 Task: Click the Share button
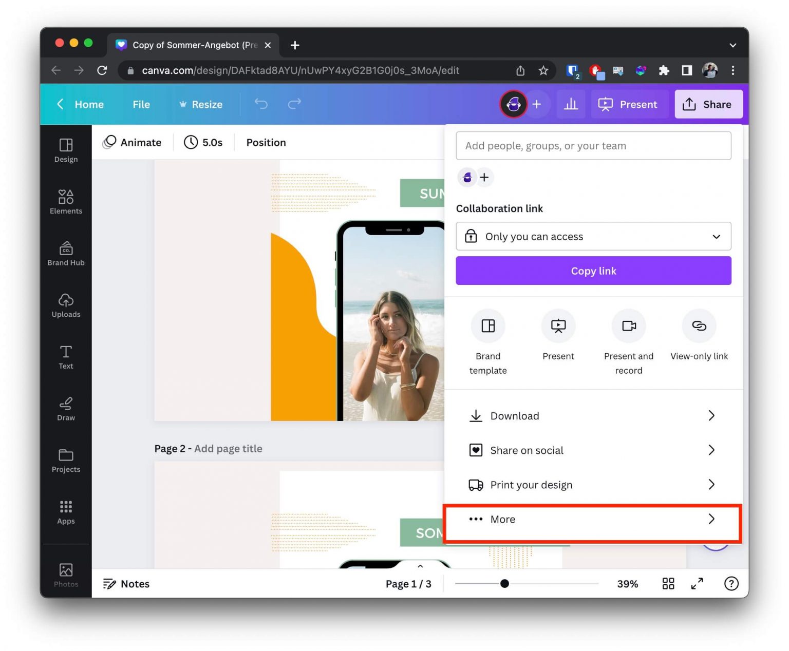708,104
